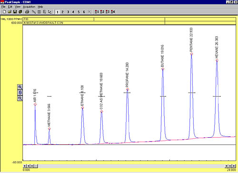Click the zoom out magnifier button
The height and width of the screenshot is (173, 238).
click(x=20, y=98)
